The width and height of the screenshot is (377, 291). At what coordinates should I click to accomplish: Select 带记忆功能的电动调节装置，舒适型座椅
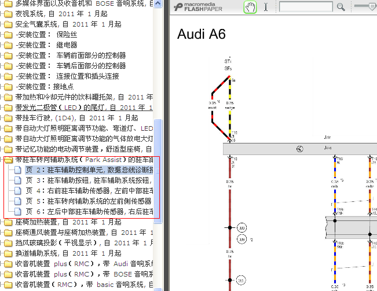click(83, 149)
